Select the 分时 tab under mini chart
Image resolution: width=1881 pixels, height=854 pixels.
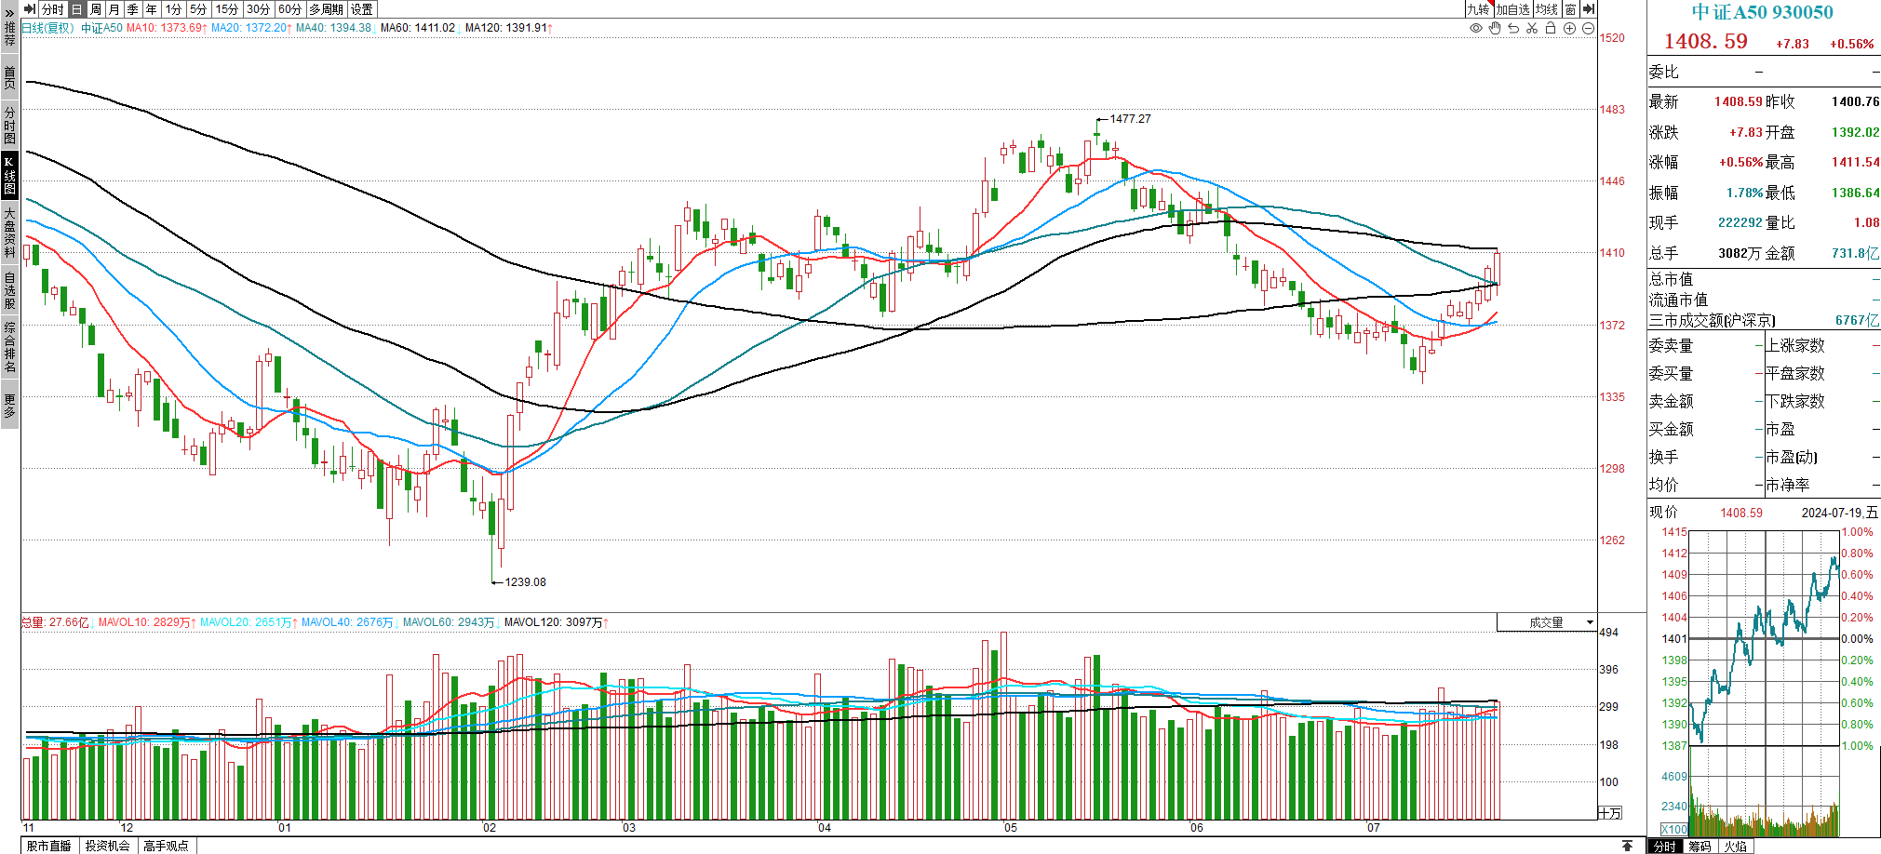1664,847
